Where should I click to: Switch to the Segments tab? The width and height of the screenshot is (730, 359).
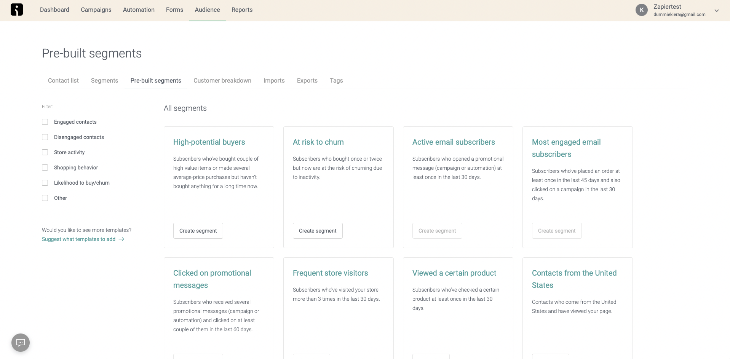[x=104, y=80]
